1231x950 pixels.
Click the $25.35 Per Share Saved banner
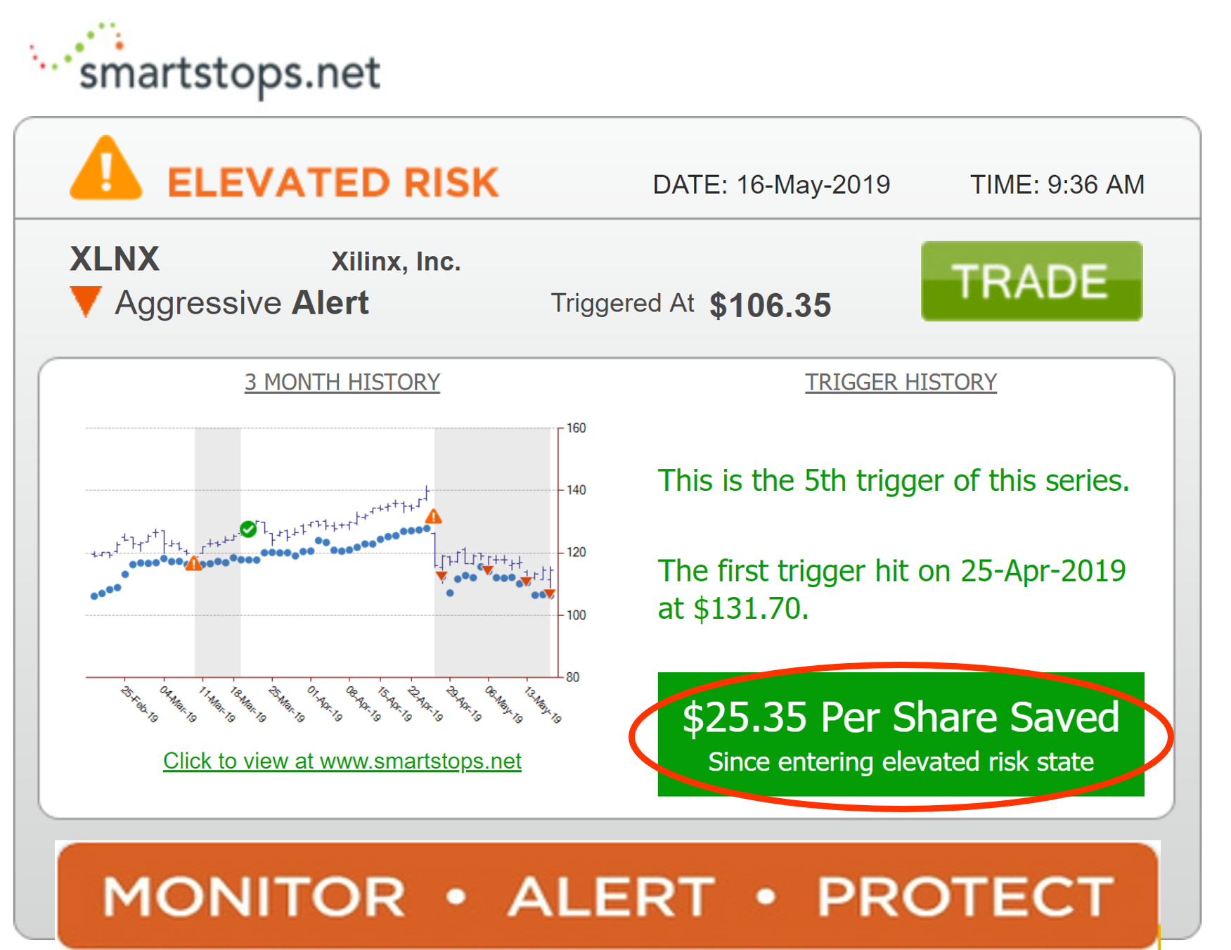pos(900,733)
